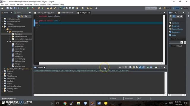190x106 pixels.
Task: Open the Navigate menu
Action: tap(28, 5)
